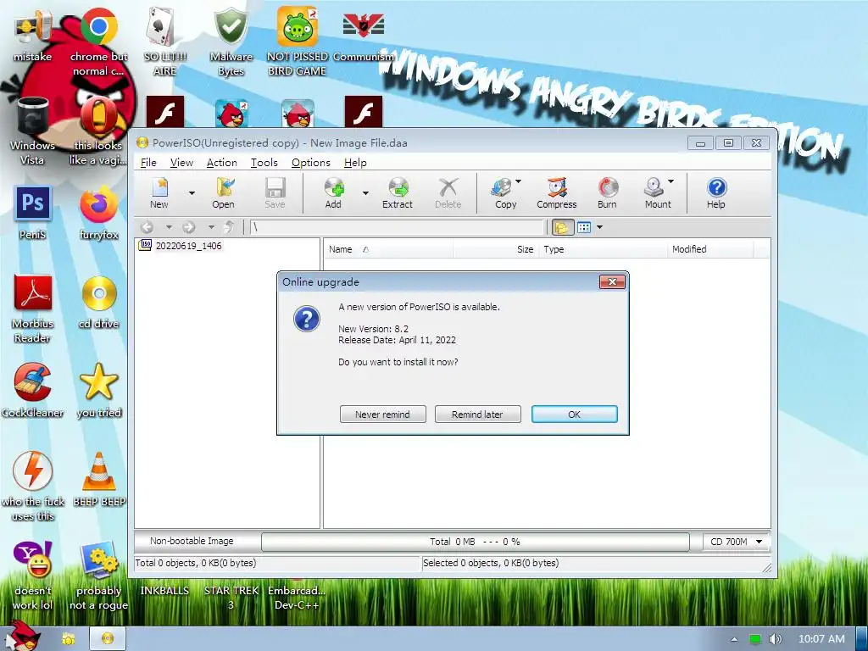This screenshot has width=868, height=651.
Task: Open the Back history dropdown arrow
Action: (x=169, y=227)
